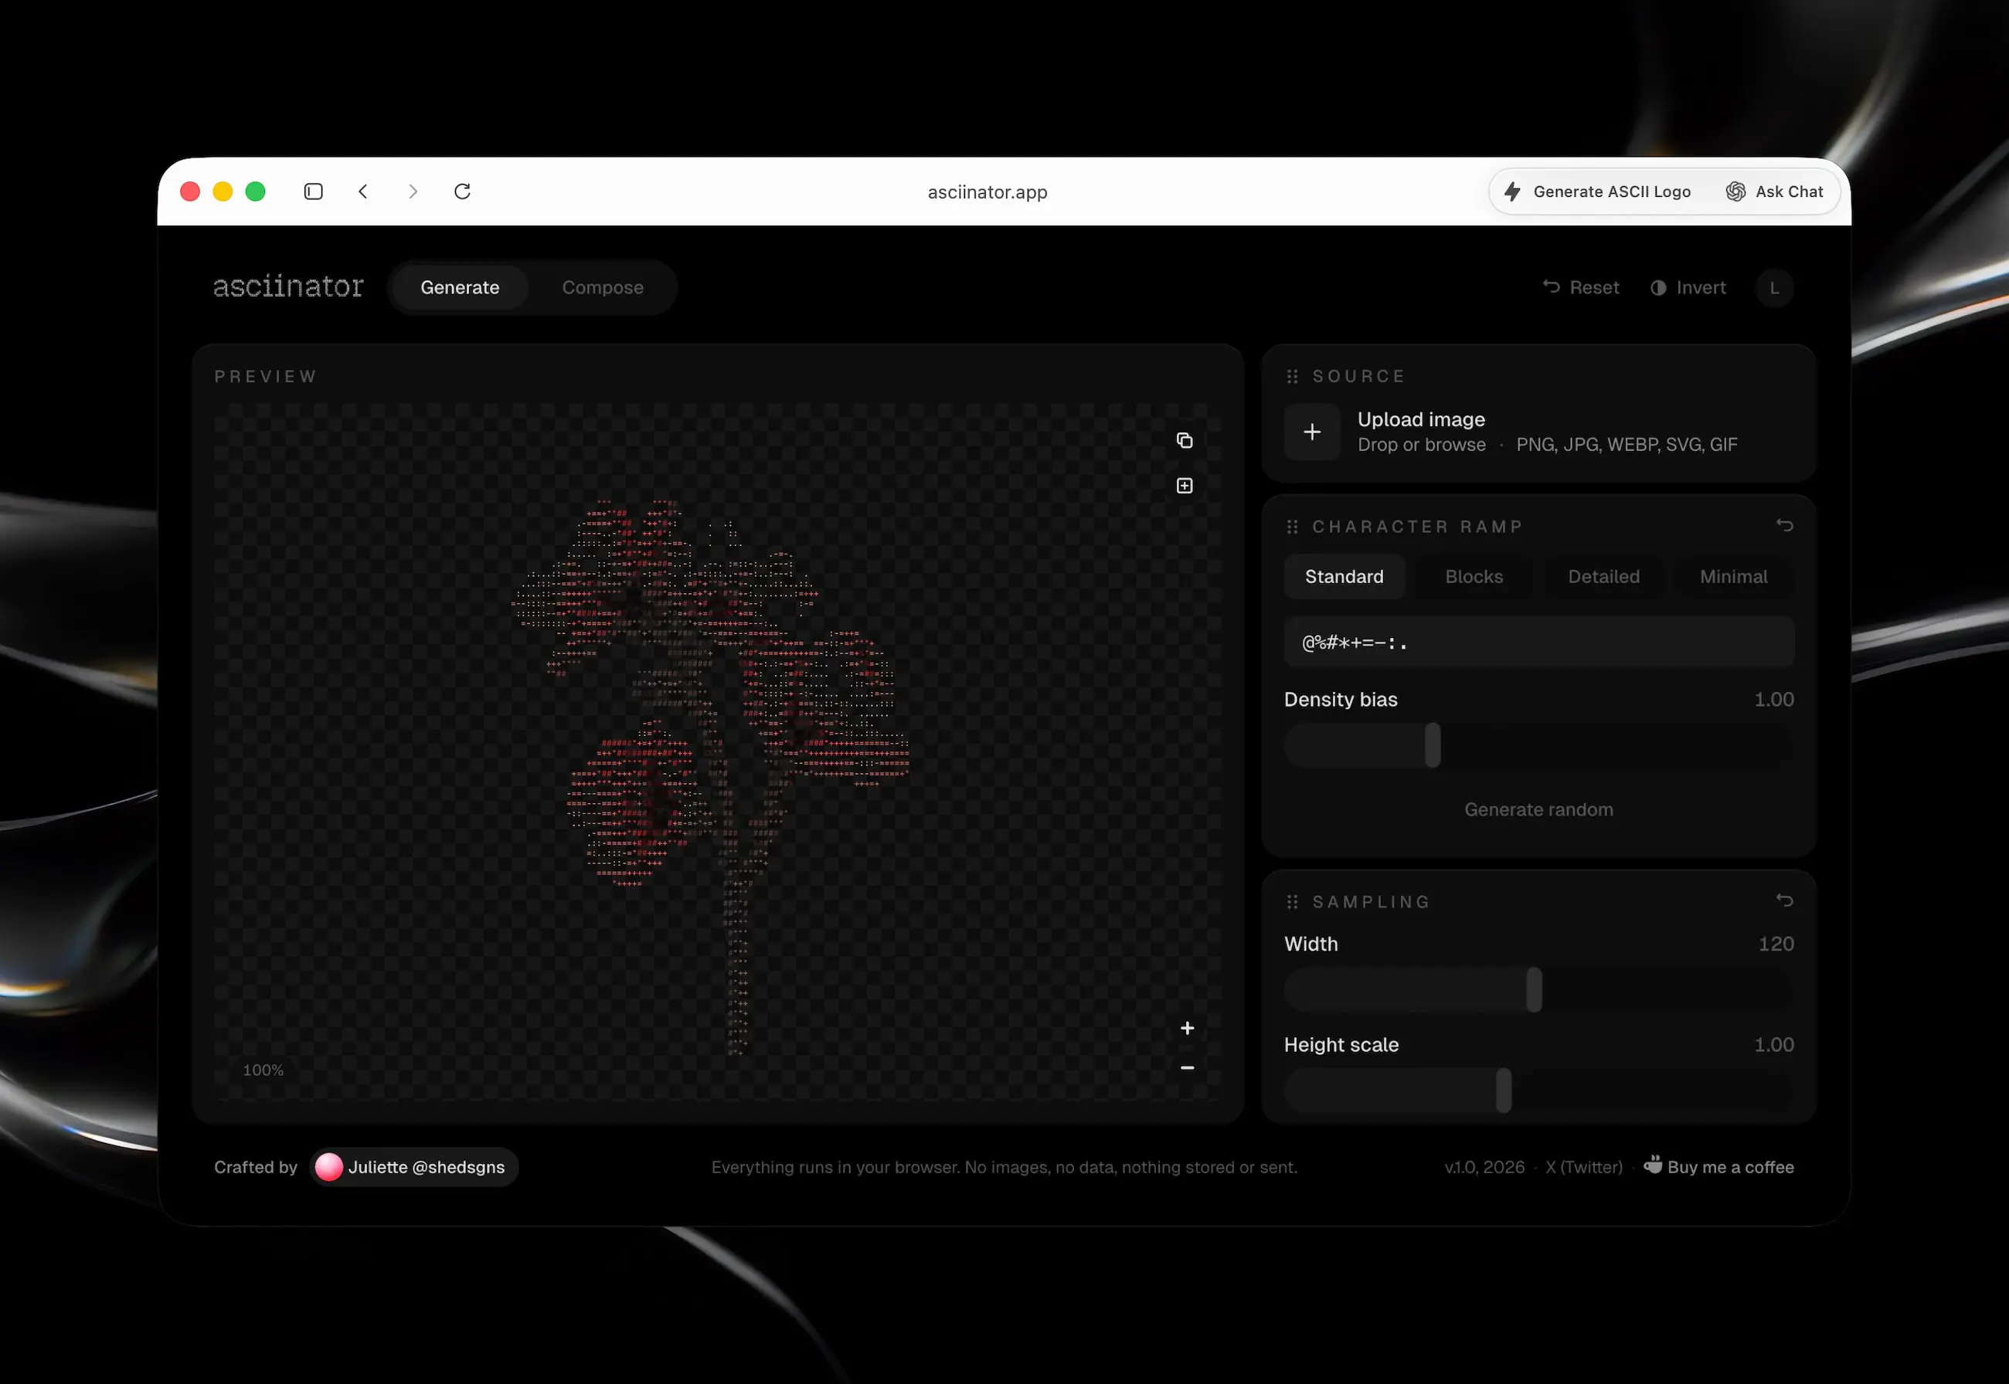Select the Minimal character ramp
The image size is (2009, 1384).
pyautogui.click(x=1732, y=577)
